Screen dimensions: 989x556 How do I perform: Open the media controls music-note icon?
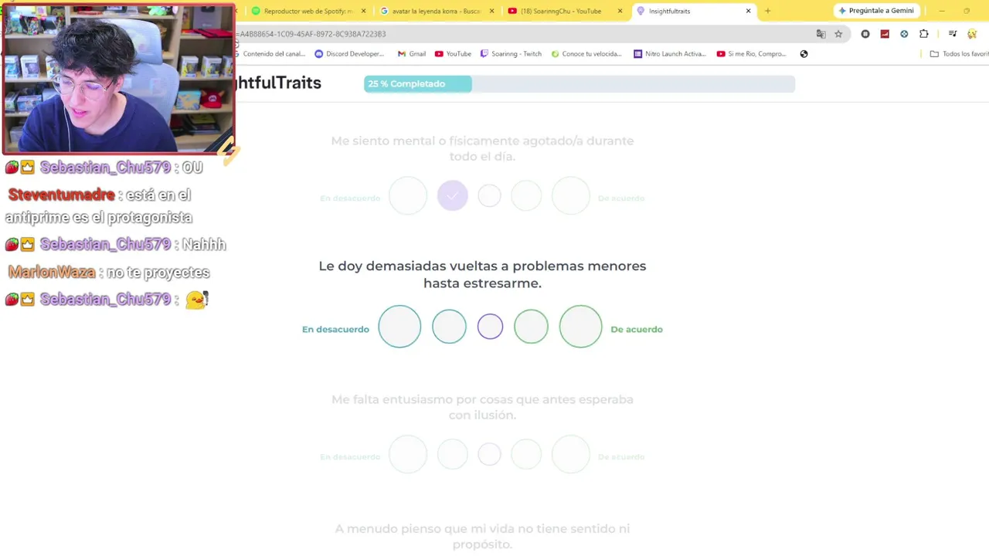(953, 34)
